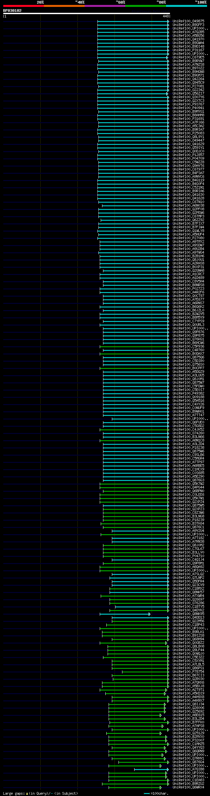
Task: Click hit label UniRef100_P04709
Action: [188, 158]
